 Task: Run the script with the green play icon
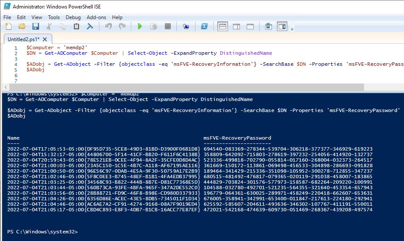(x=140, y=26)
